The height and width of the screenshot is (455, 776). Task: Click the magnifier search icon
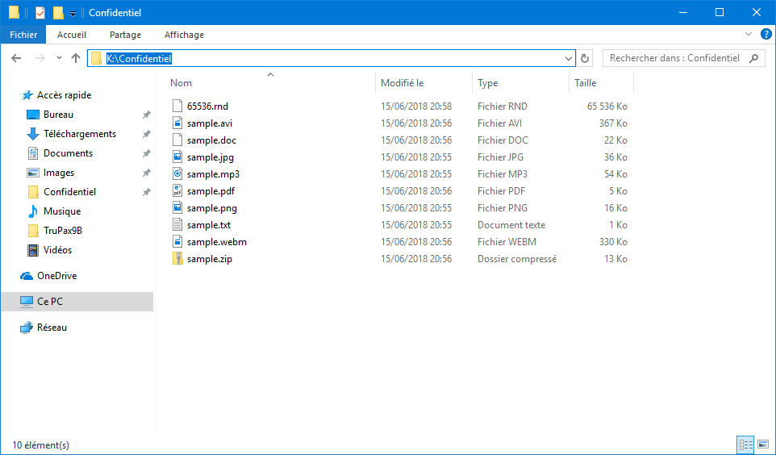pos(753,58)
